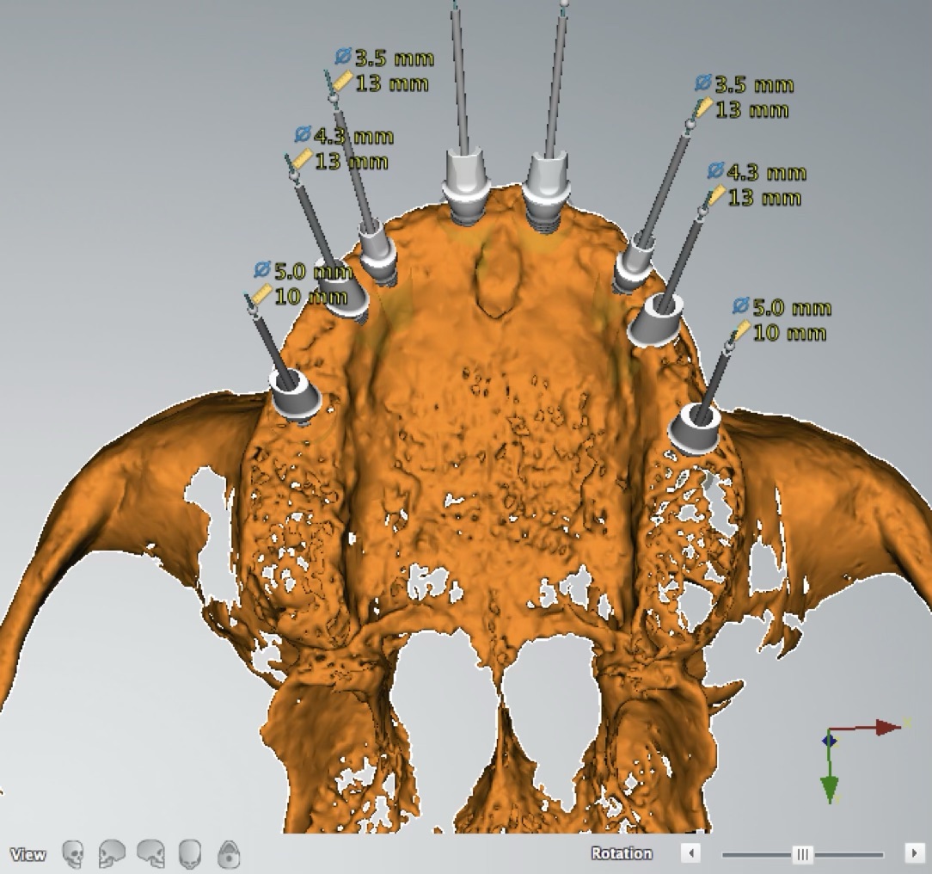Switch to top-down skull view

coord(190,854)
